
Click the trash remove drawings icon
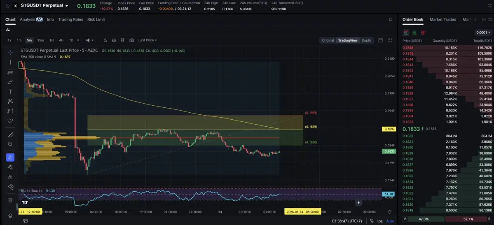(10, 200)
